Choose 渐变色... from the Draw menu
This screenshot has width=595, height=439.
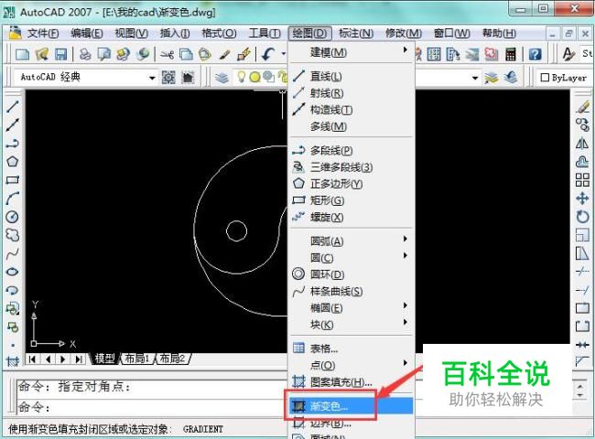pyautogui.click(x=351, y=406)
